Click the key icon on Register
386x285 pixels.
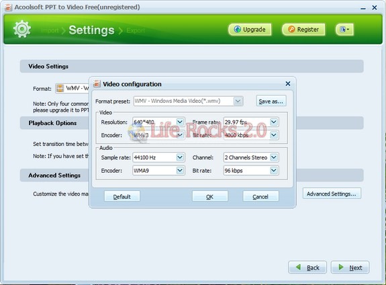pos(291,29)
